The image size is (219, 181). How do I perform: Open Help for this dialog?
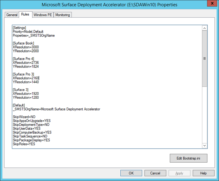click(x=204, y=173)
